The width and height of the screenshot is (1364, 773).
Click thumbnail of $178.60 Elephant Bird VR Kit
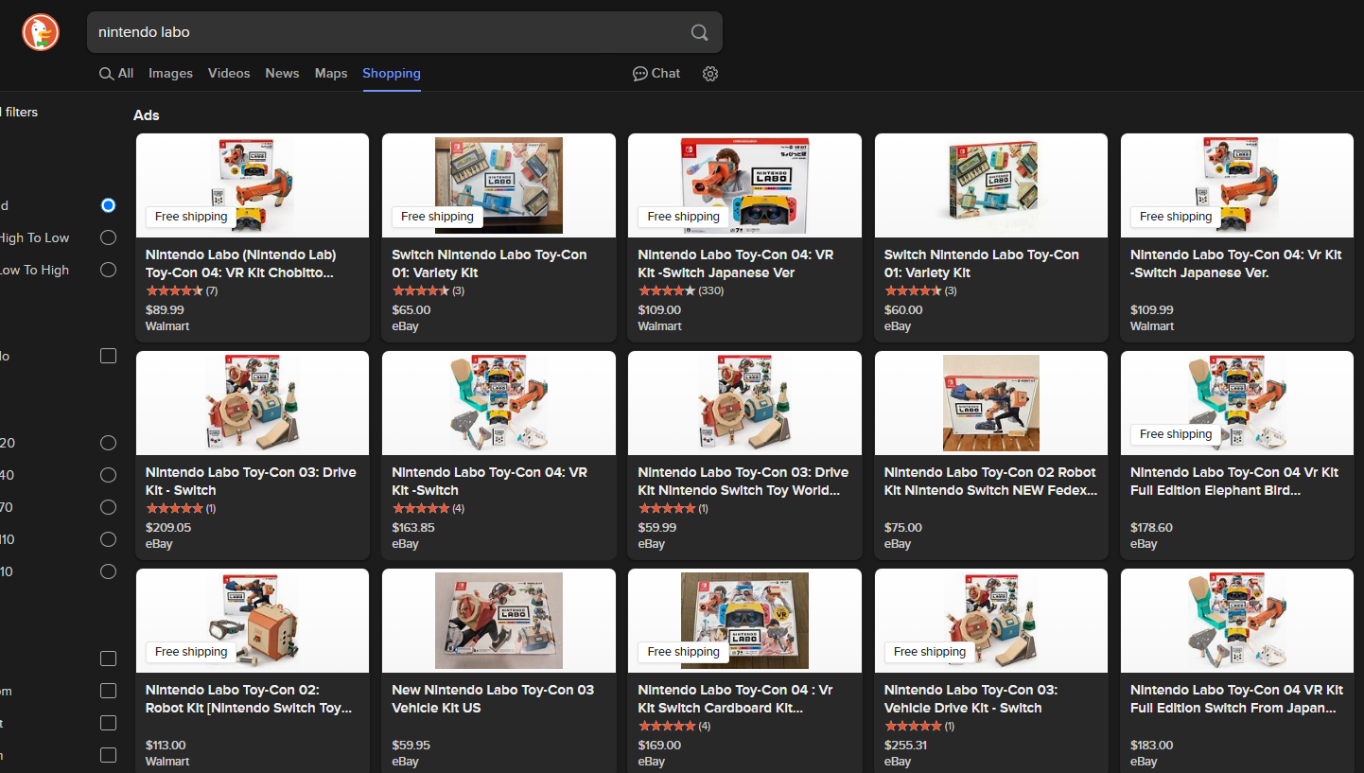pos(1237,403)
